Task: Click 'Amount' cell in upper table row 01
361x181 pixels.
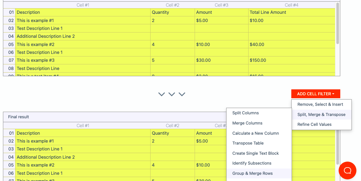Action: [222, 12]
